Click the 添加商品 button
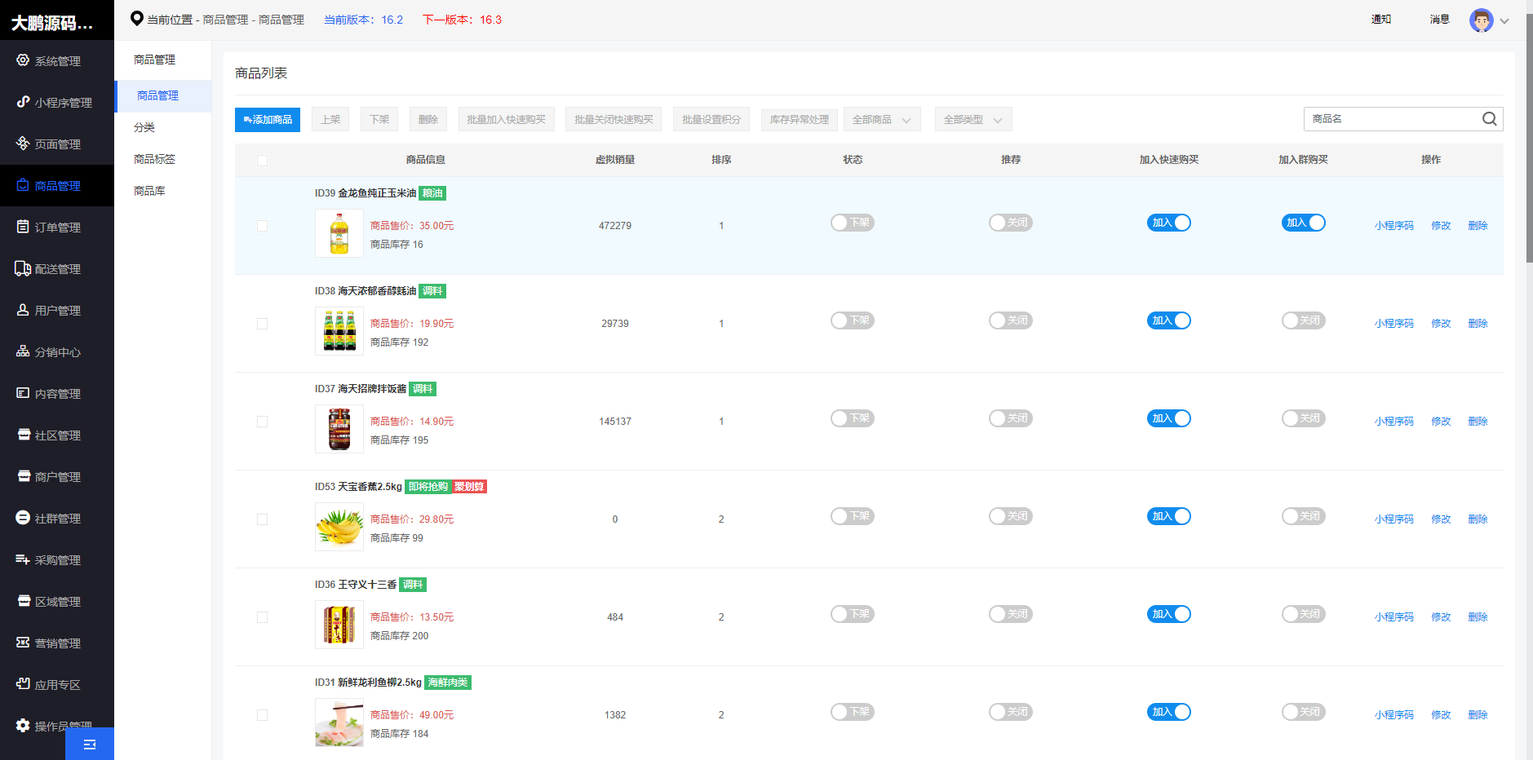This screenshot has width=1533, height=760. click(268, 120)
